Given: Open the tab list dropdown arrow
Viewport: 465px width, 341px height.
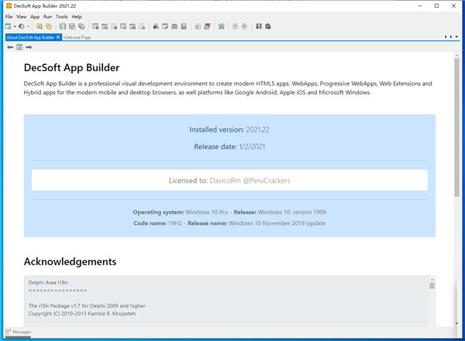Looking at the screenshot, I should (x=456, y=36).
